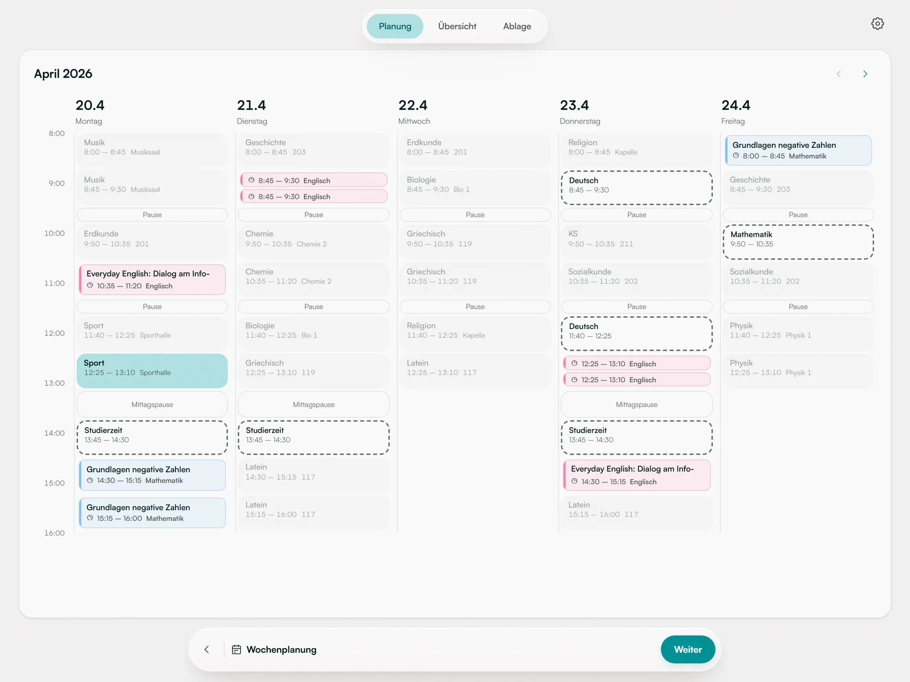
Task: Click Monday Erdkunde 9:50 lesson
Action: (152, 241)
